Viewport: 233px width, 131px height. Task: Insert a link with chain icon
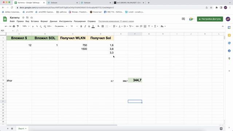137,26
